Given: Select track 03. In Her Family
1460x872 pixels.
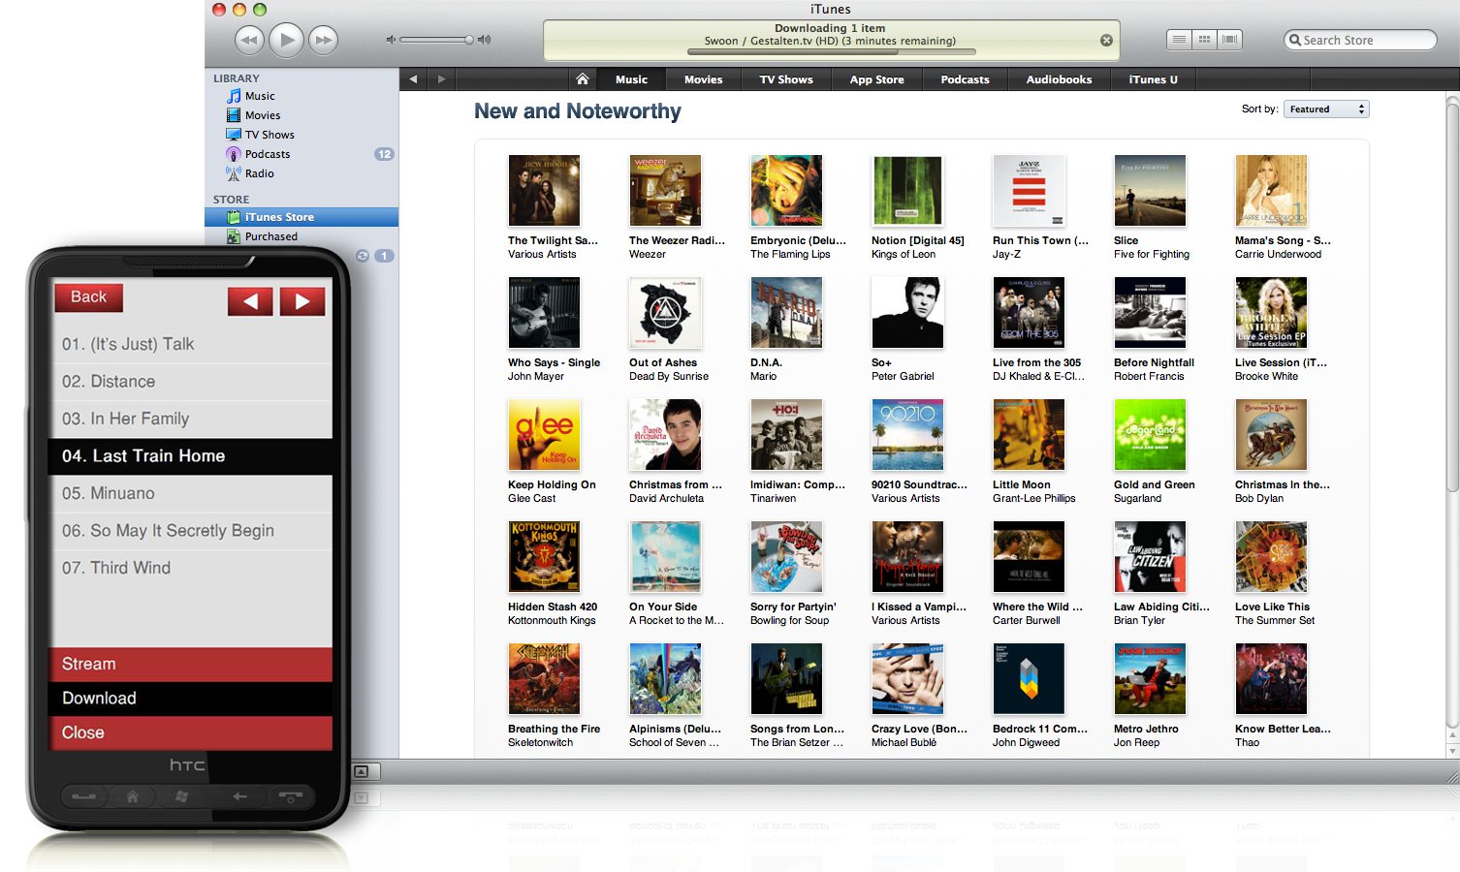Looking at the screenshot, I should pos(190,419).
